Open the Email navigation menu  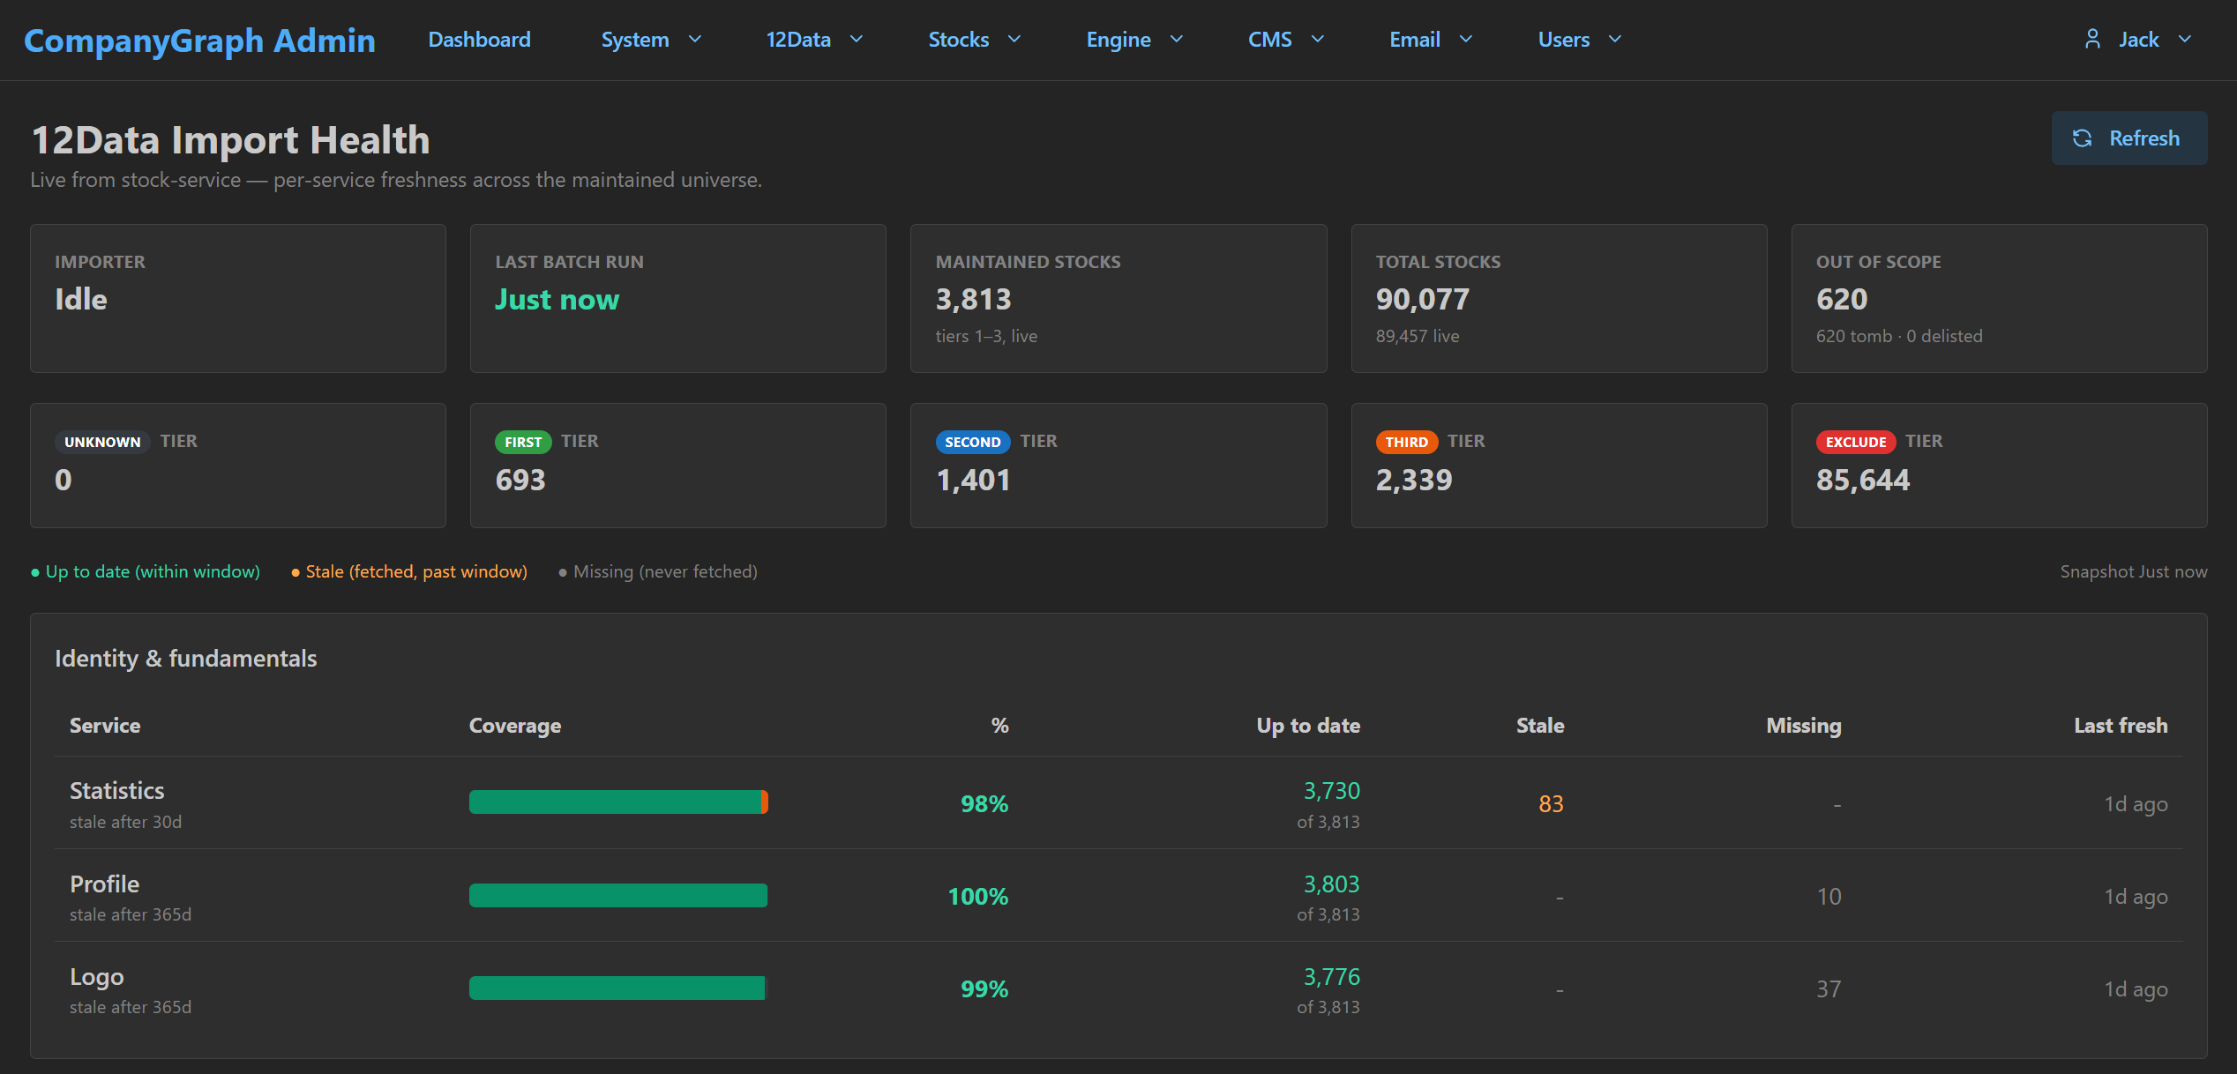click(1431, 40)
